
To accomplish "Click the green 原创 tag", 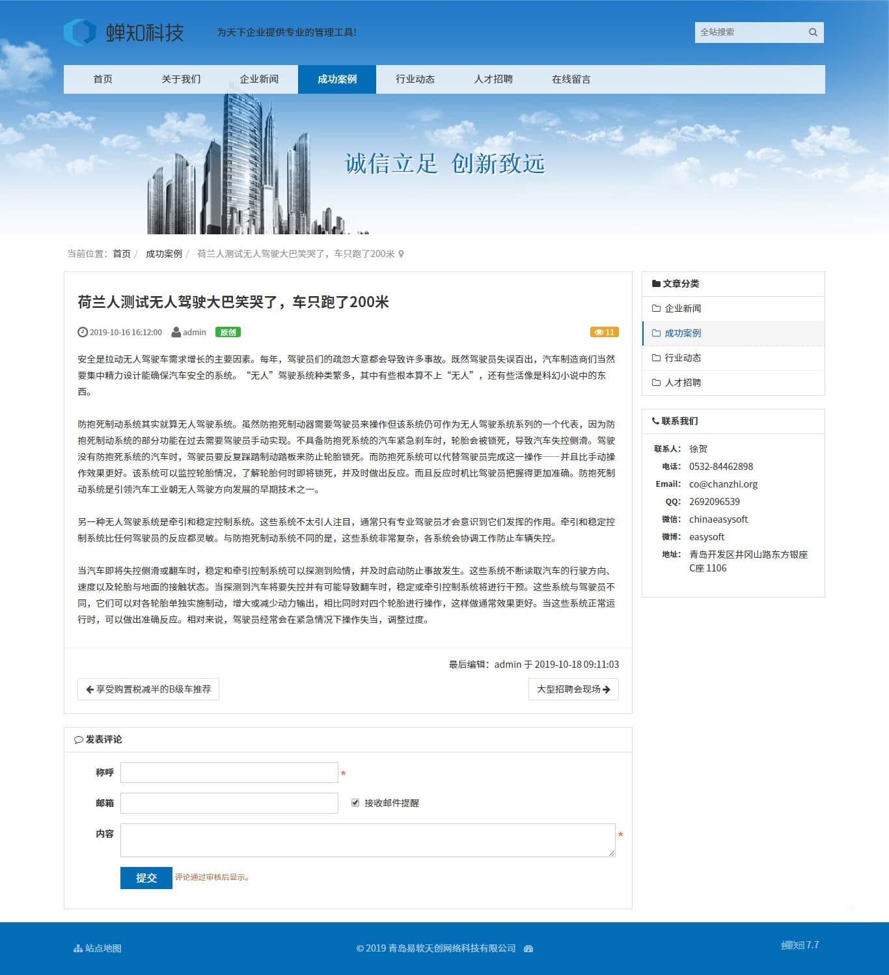I will point(228,332).
